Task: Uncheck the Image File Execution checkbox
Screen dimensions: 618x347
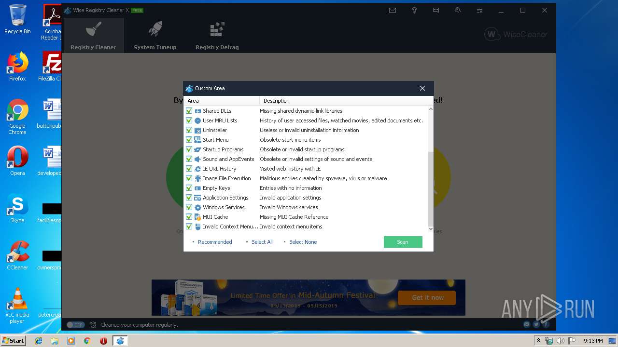Action: click(189, 178)
